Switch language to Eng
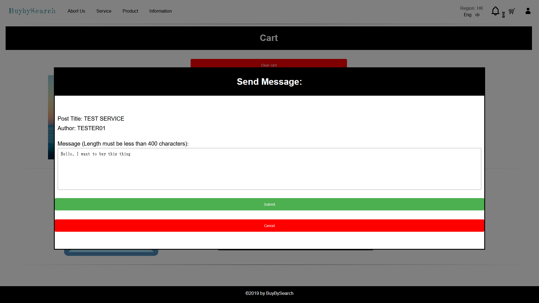The image size is (539, 303). [467, 15]
